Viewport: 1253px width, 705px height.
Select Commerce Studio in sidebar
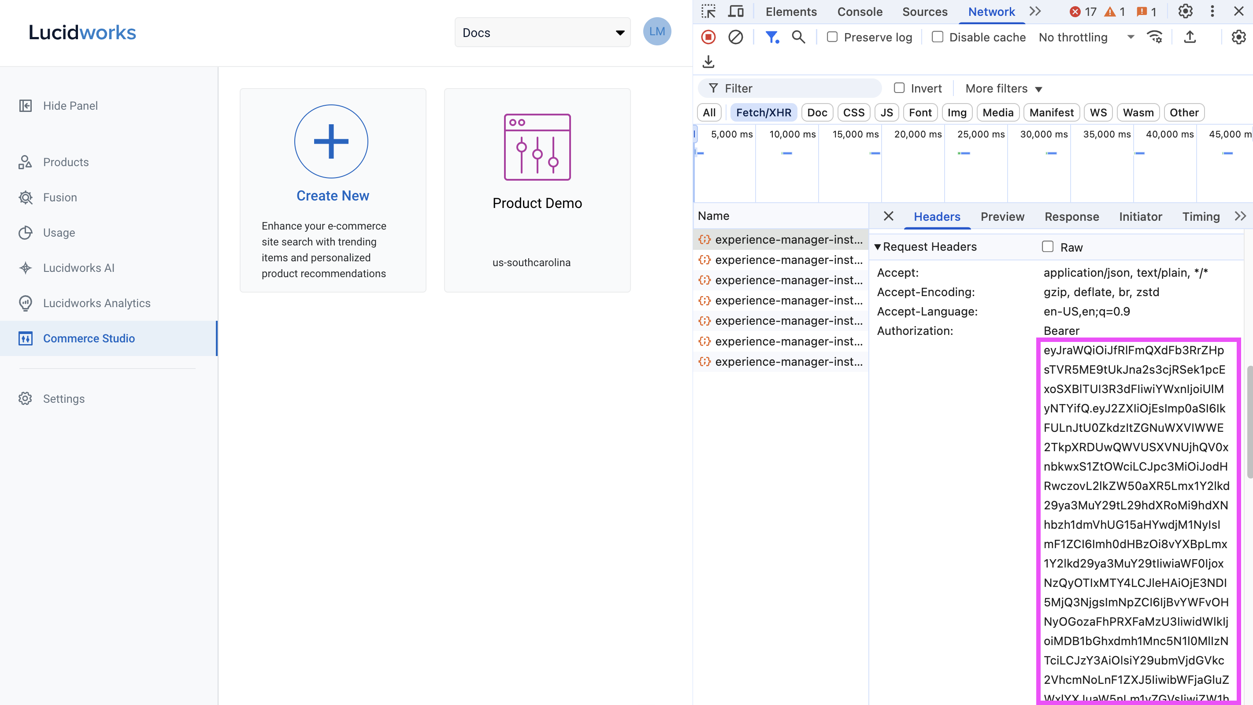click(108, 338)
